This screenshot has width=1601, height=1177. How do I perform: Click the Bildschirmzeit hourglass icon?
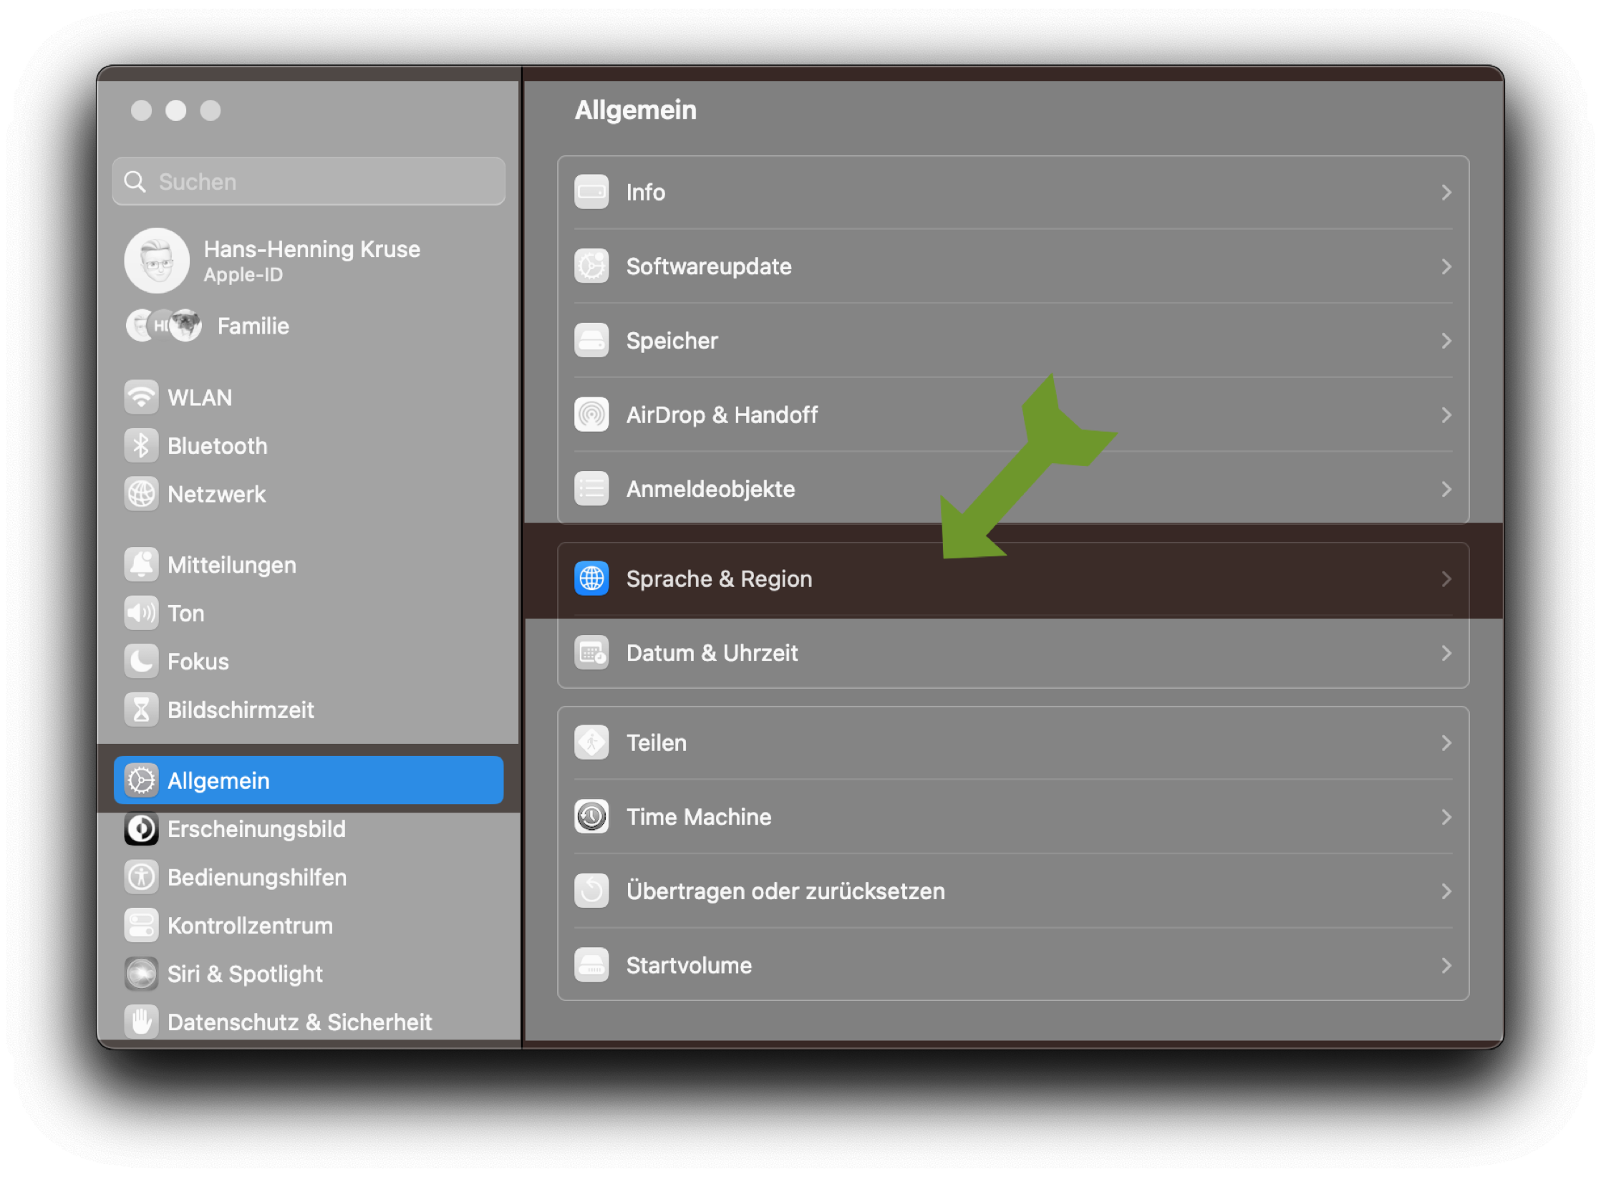141,710
